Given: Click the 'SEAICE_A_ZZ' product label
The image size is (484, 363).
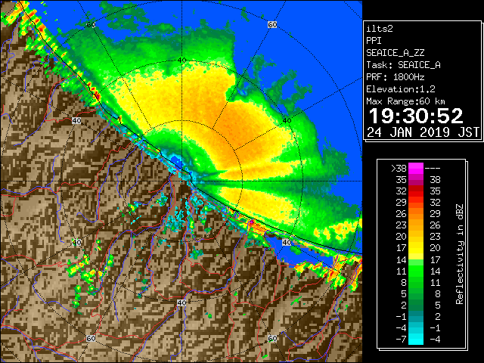Looking at the screenshot, I should point(396,53).
